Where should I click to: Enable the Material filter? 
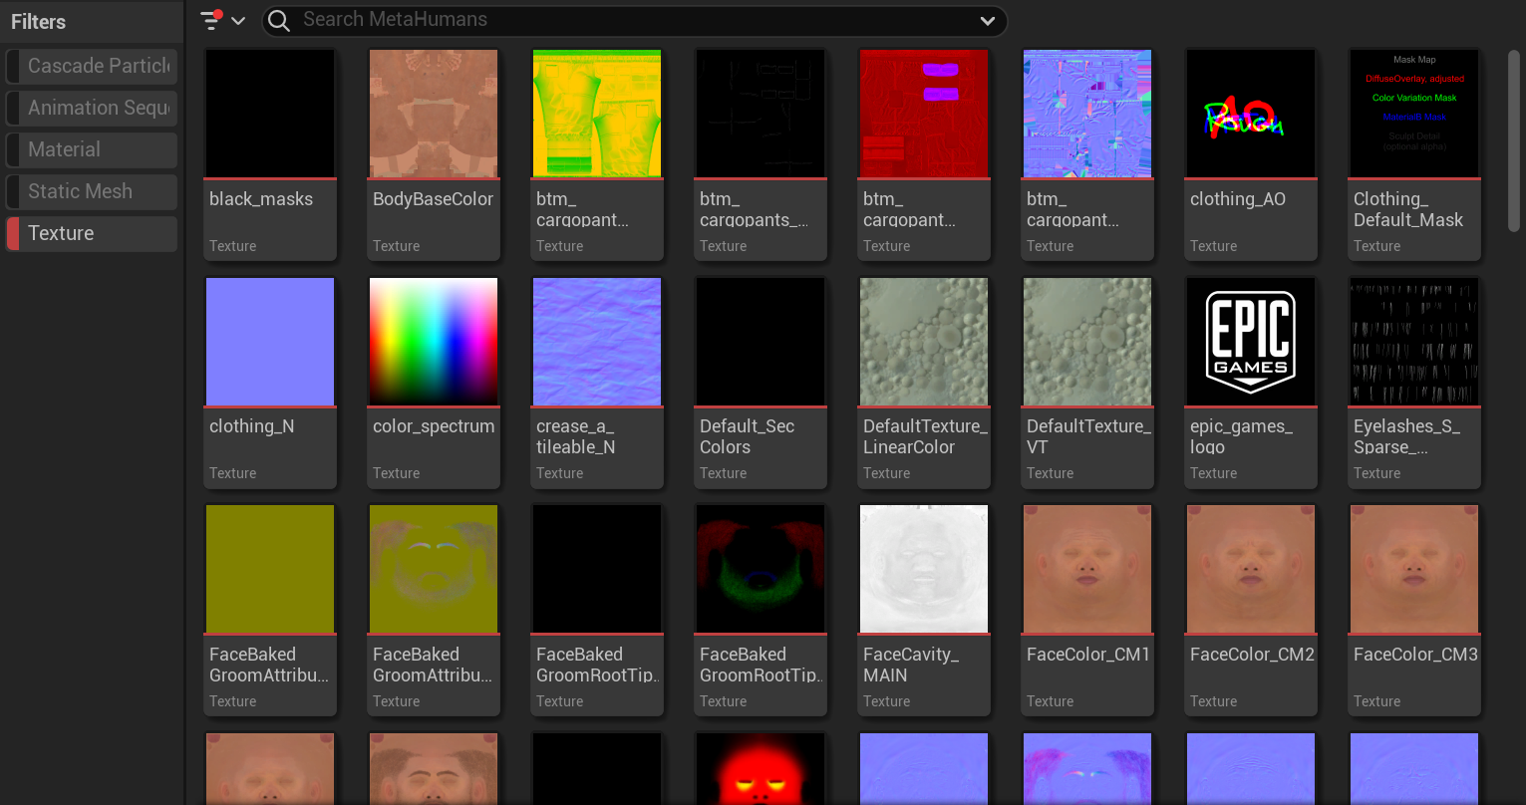tap(92, 150)
